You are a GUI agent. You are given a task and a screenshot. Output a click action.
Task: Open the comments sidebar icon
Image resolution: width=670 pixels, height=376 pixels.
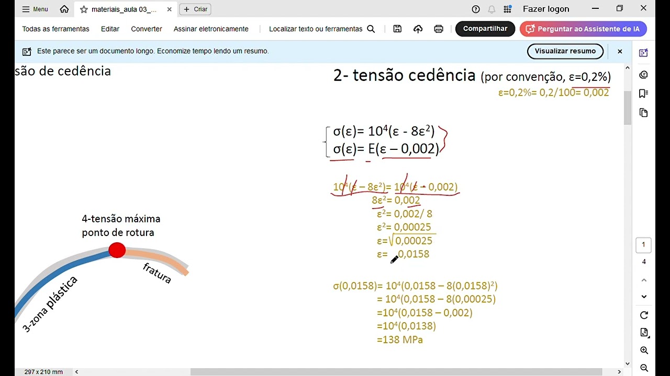coord(644,75)
